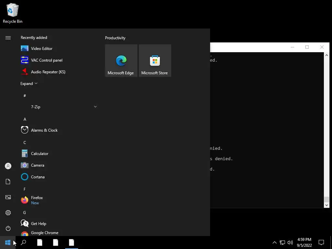Select the active third taskbar app icon
This screenshot has width=332, height=249.
point(72,243)
